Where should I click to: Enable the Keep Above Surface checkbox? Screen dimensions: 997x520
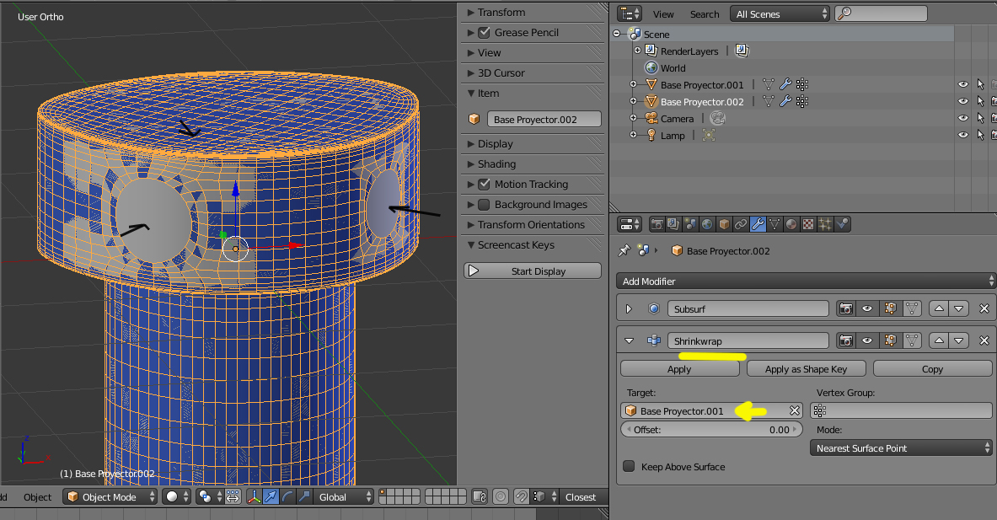tap(629, 467)
